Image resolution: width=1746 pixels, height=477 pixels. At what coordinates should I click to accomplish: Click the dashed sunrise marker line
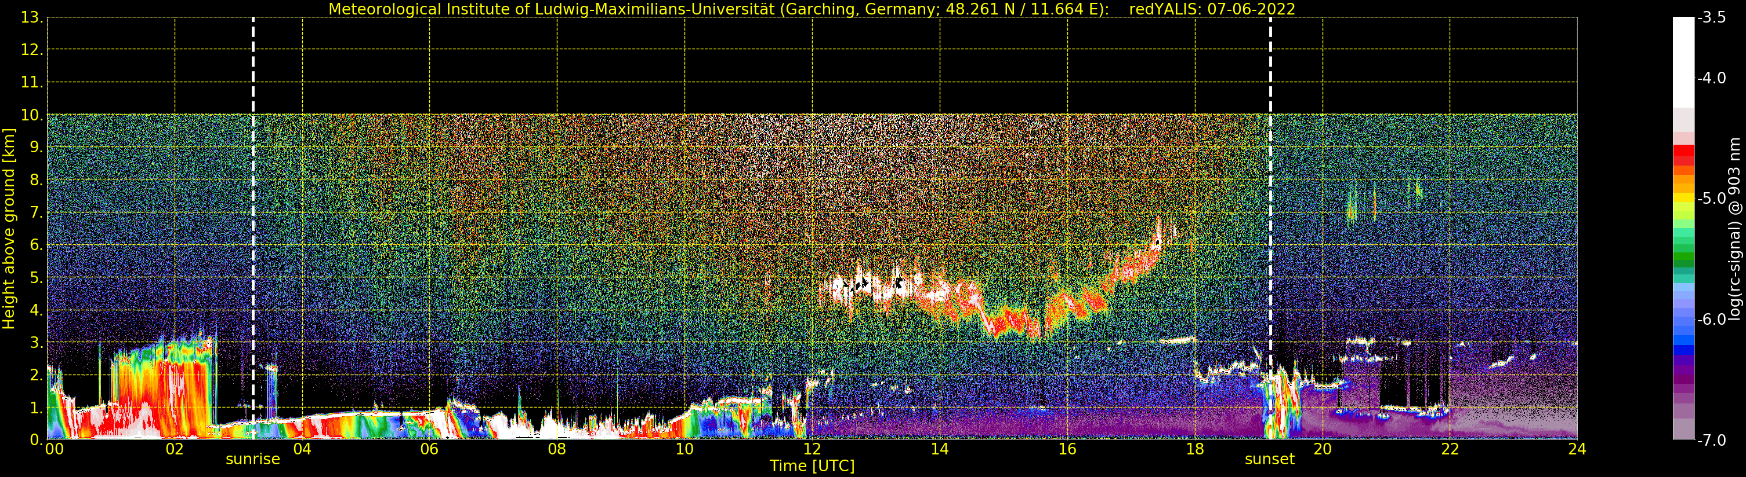pyautogui.click(x=253, y=229)
